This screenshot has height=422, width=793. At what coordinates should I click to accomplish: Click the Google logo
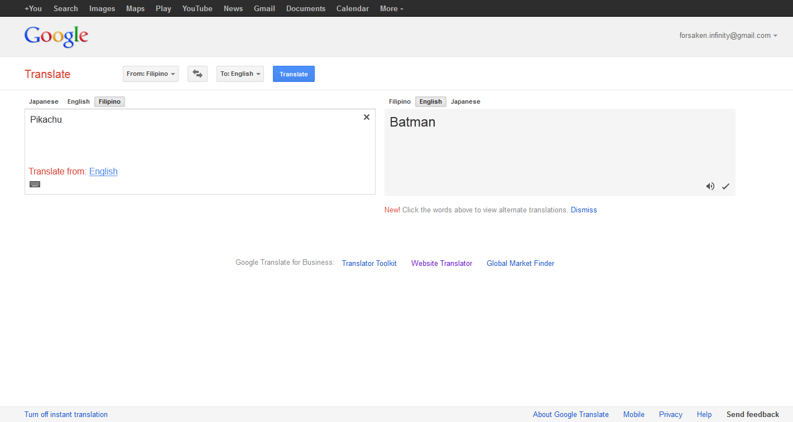click(56, 36)
